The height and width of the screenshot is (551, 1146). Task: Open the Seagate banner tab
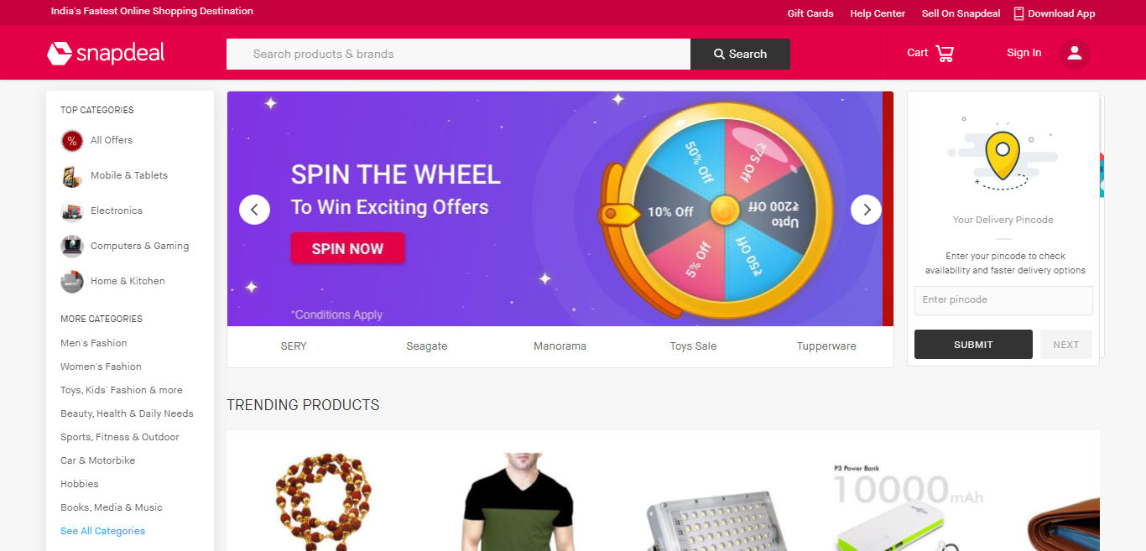427,346
